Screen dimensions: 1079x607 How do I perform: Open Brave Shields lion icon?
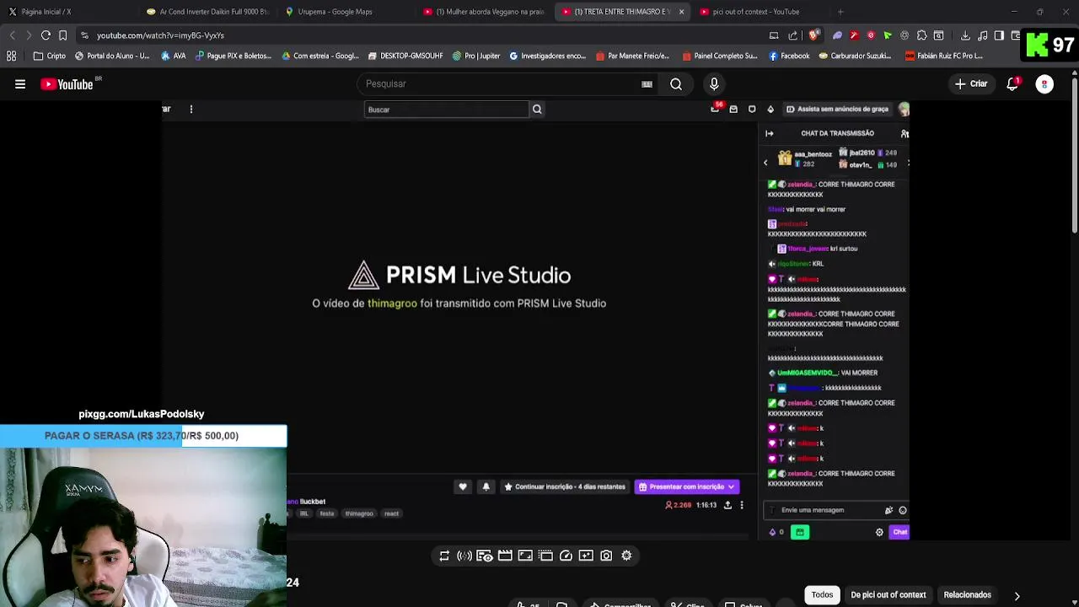click(x=813, y=35)
